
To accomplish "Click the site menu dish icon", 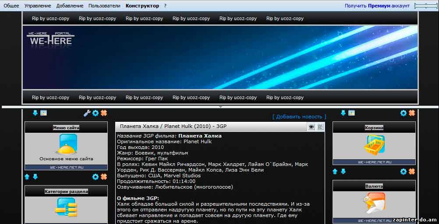I will (66, 144).
